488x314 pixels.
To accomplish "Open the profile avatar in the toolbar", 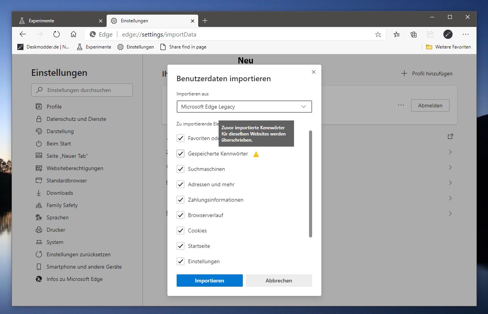I will [448, 34].
